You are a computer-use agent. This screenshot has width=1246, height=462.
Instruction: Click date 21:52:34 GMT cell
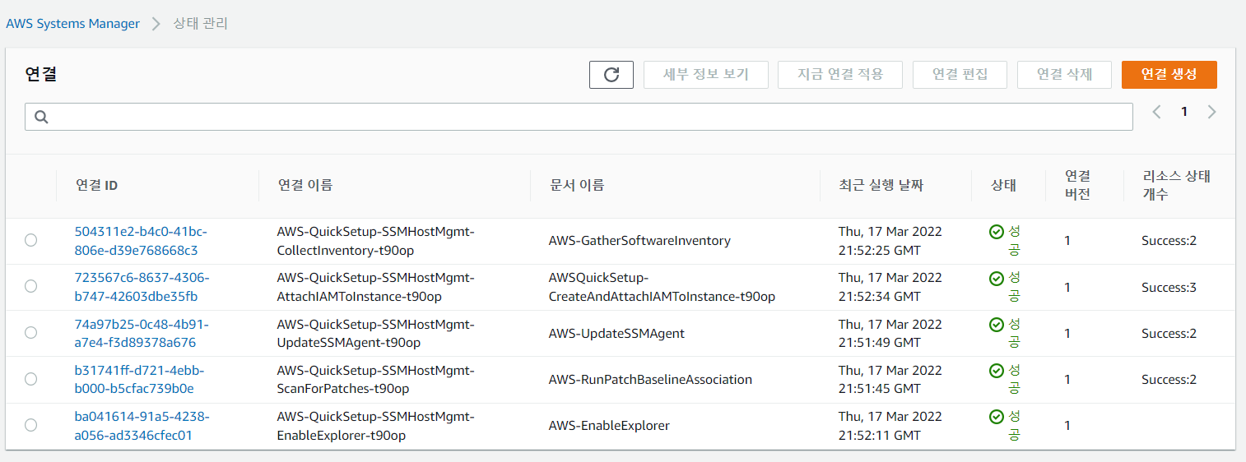890,287
